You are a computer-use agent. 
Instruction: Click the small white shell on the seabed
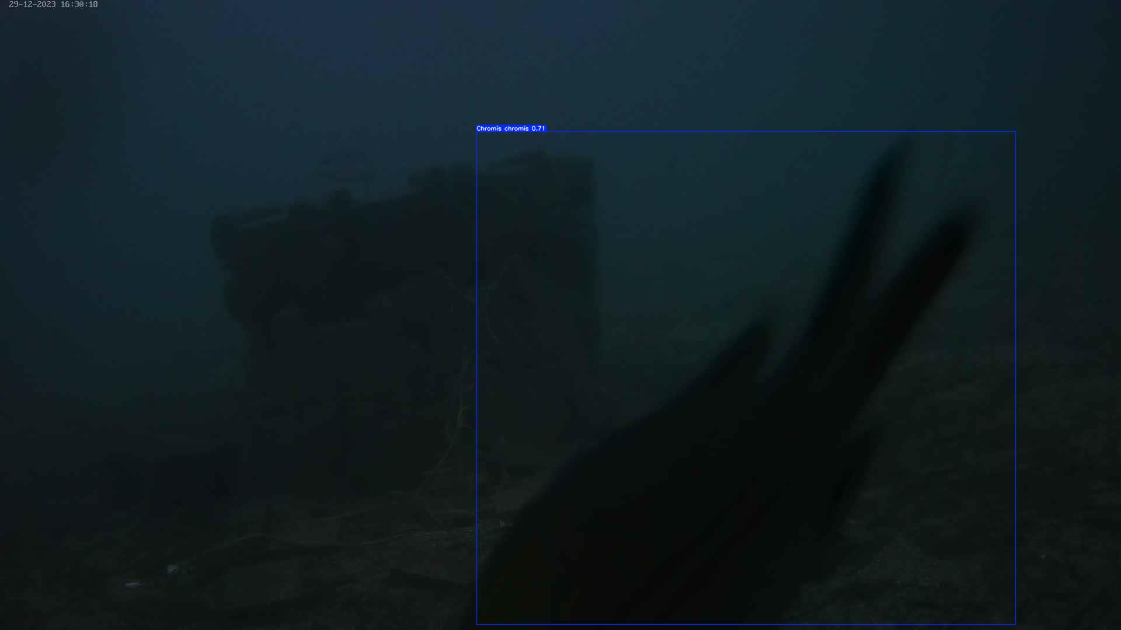(x=172, y=569)
